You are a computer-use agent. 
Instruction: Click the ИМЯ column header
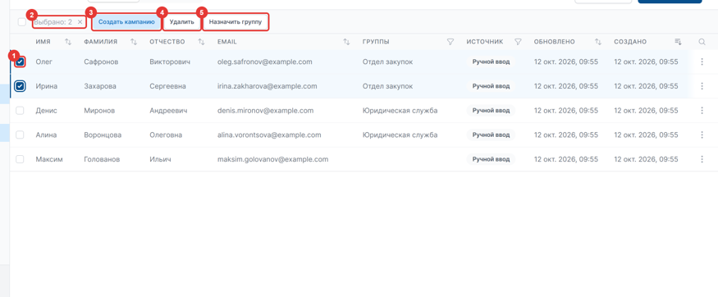click(43, 42)
